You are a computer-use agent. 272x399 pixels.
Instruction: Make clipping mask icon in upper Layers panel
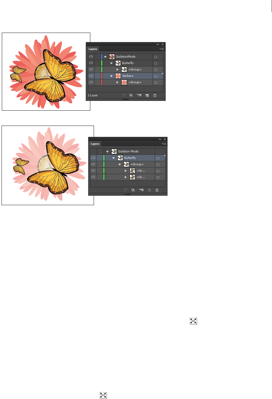pyautogui.click(x=131, y=95)
